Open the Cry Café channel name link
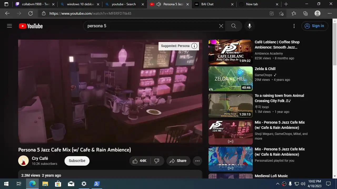 click(x=40, y=158)
